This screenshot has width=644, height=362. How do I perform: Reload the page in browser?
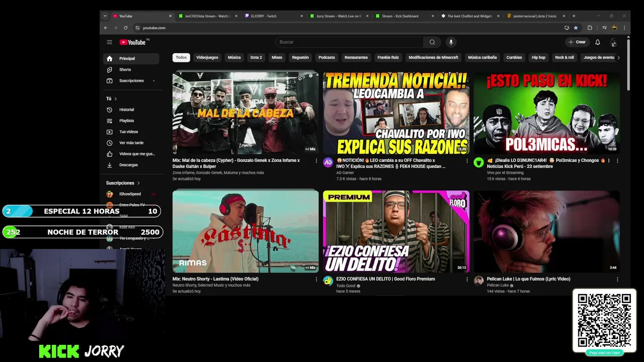125,28
